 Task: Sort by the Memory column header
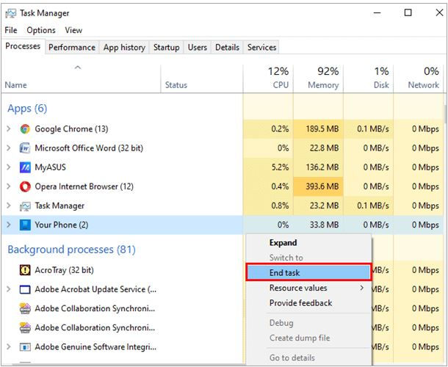point(318,79)
